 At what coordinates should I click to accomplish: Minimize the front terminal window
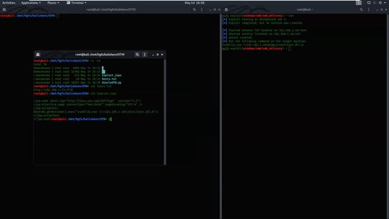click(x=153, y=55)
